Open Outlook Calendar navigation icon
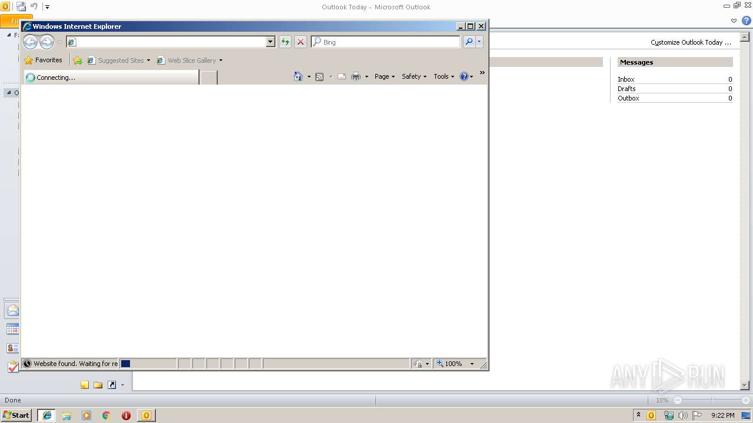Image resolution: width=753 pixels, height=423 pixels. pyautogui.click(x=12, y=329)
